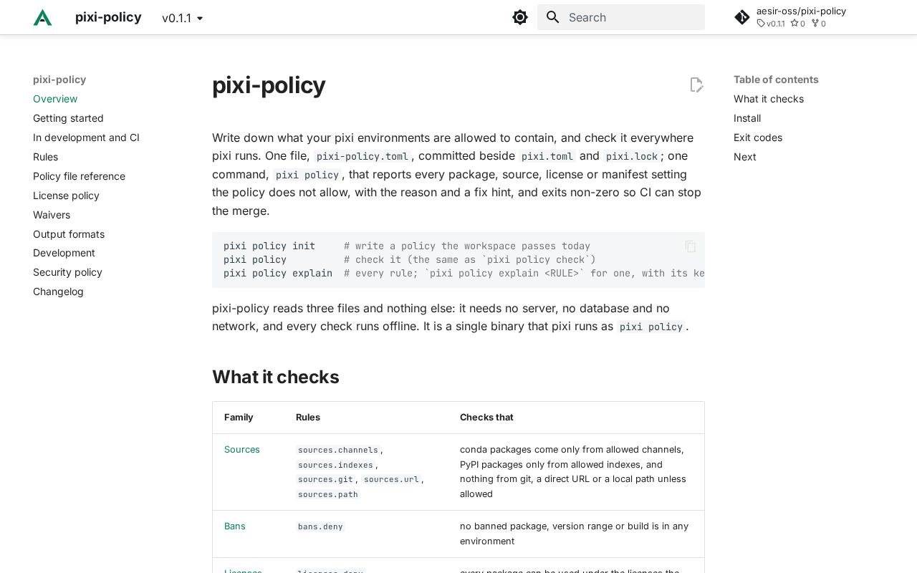Image resolution: width=917 pixels, height=573 pixels.
Task: Click the Checks that column header
Action: tap(487, 418)
